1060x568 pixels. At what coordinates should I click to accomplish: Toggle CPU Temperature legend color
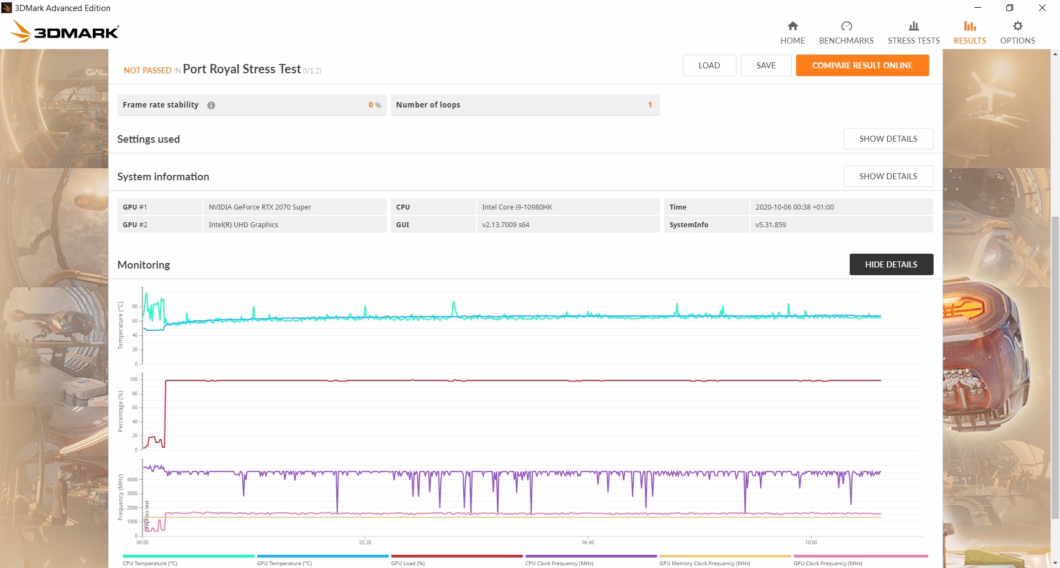[x=188, y=556]
